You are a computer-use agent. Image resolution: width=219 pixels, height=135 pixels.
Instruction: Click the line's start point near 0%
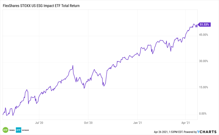click(x=3, y=115)
